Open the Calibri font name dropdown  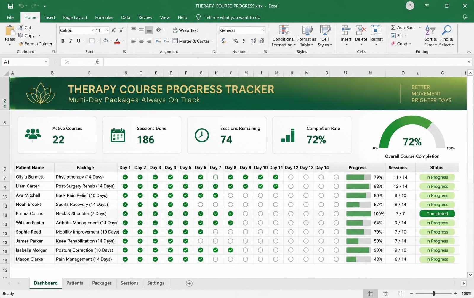pyautogui.click(x=93, y=30)
